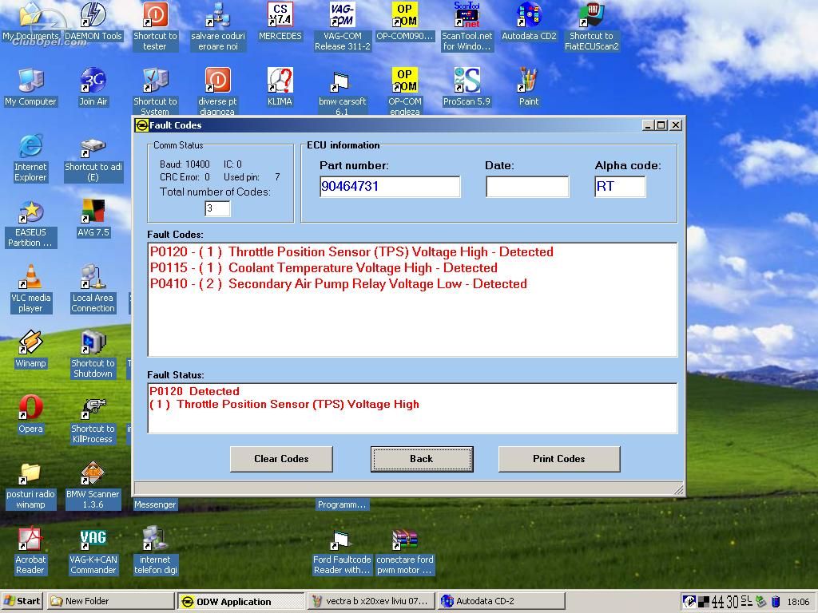Open OP-COM engleza shortcut
Viewport: 818px width, 613px height.
[405, 92]
